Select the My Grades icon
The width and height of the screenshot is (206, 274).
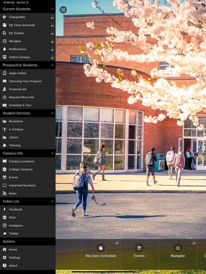(x=5, y=33)
